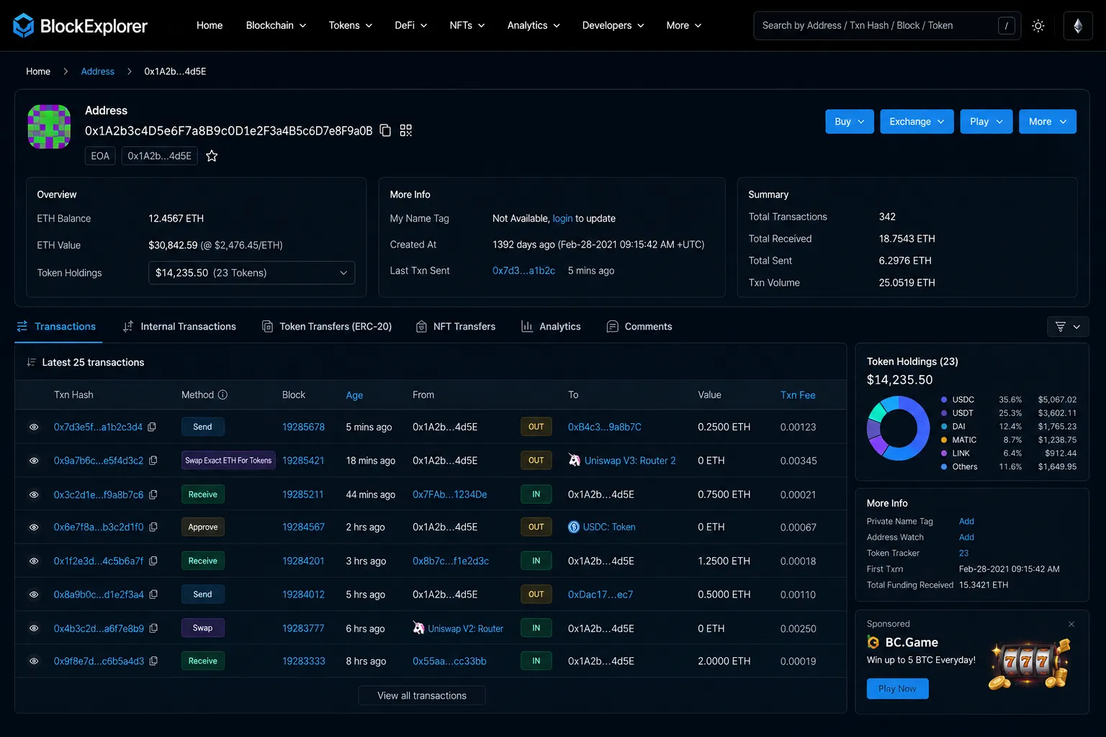Show the address QR code
Image resolution: width=1106 pixels, height=737 pixels.
click(x=406, y=130)
